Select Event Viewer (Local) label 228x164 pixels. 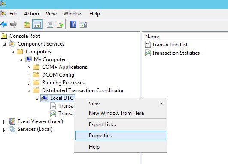pos(40,121)
